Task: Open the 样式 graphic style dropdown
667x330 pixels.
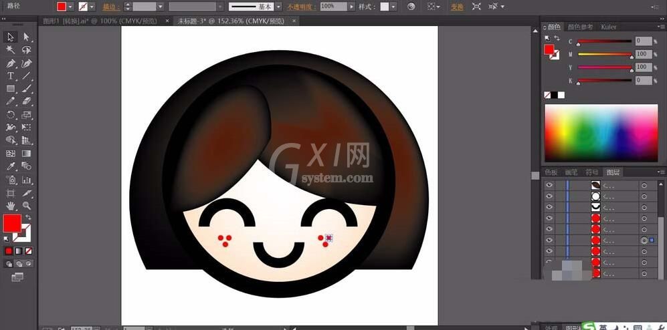Action: point(393,7)
